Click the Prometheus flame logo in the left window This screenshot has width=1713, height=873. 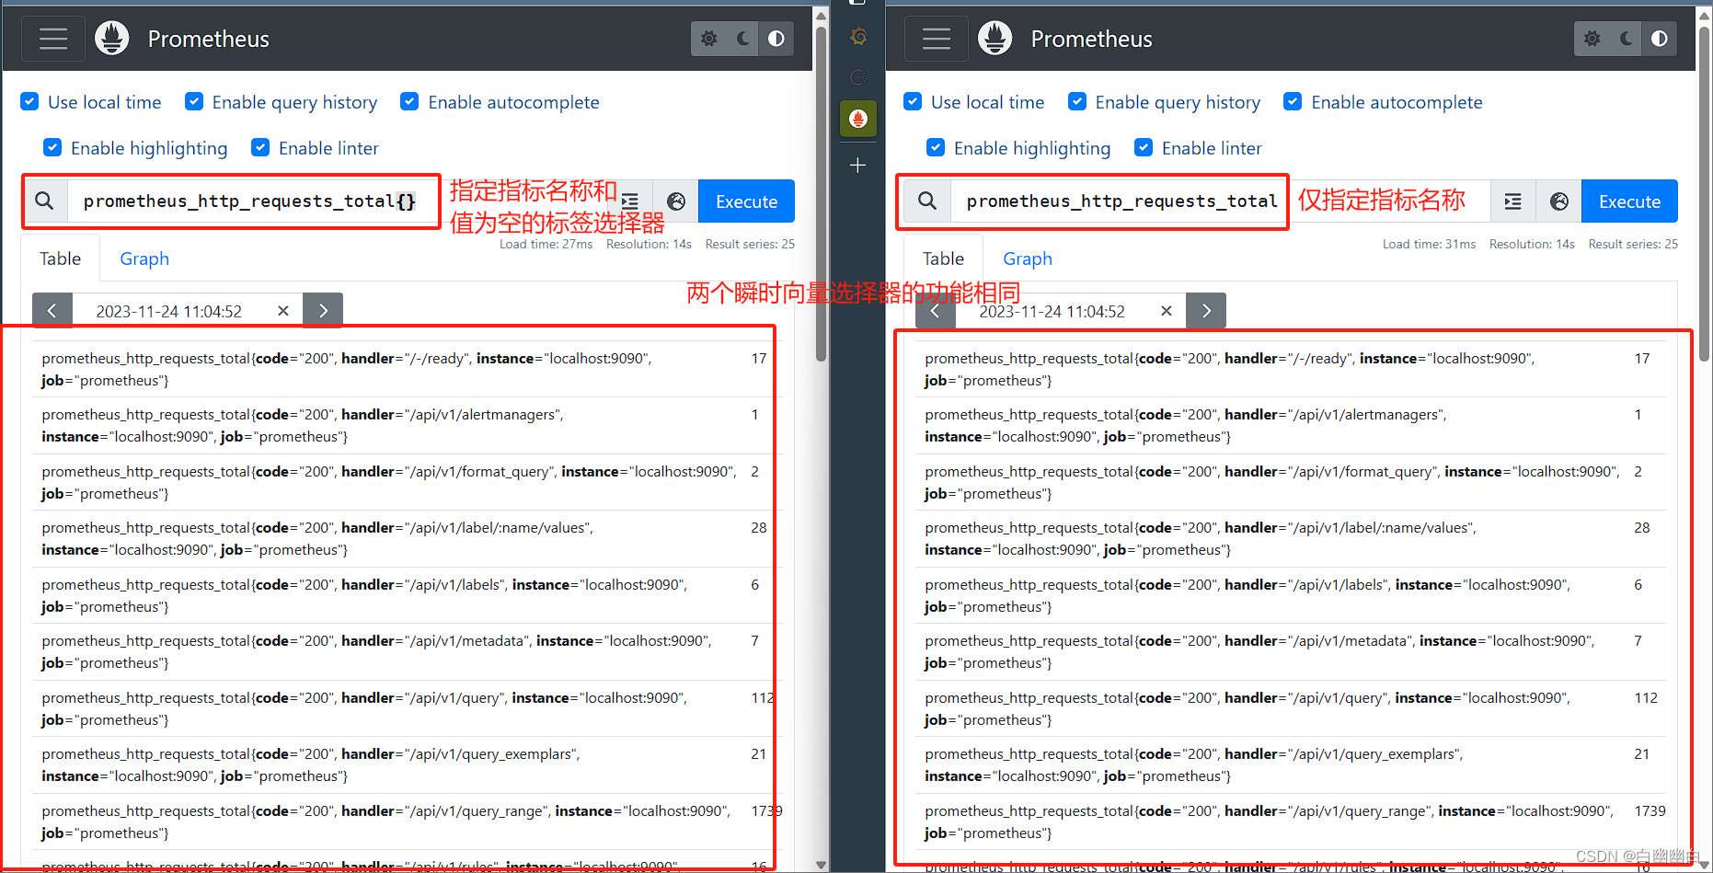pos(112,39)
